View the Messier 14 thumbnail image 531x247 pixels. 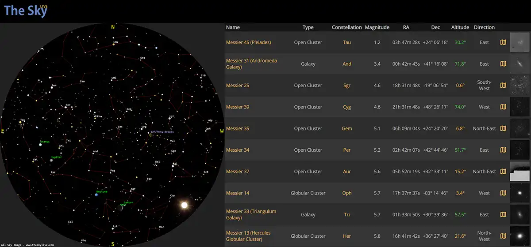click(520, 193)
